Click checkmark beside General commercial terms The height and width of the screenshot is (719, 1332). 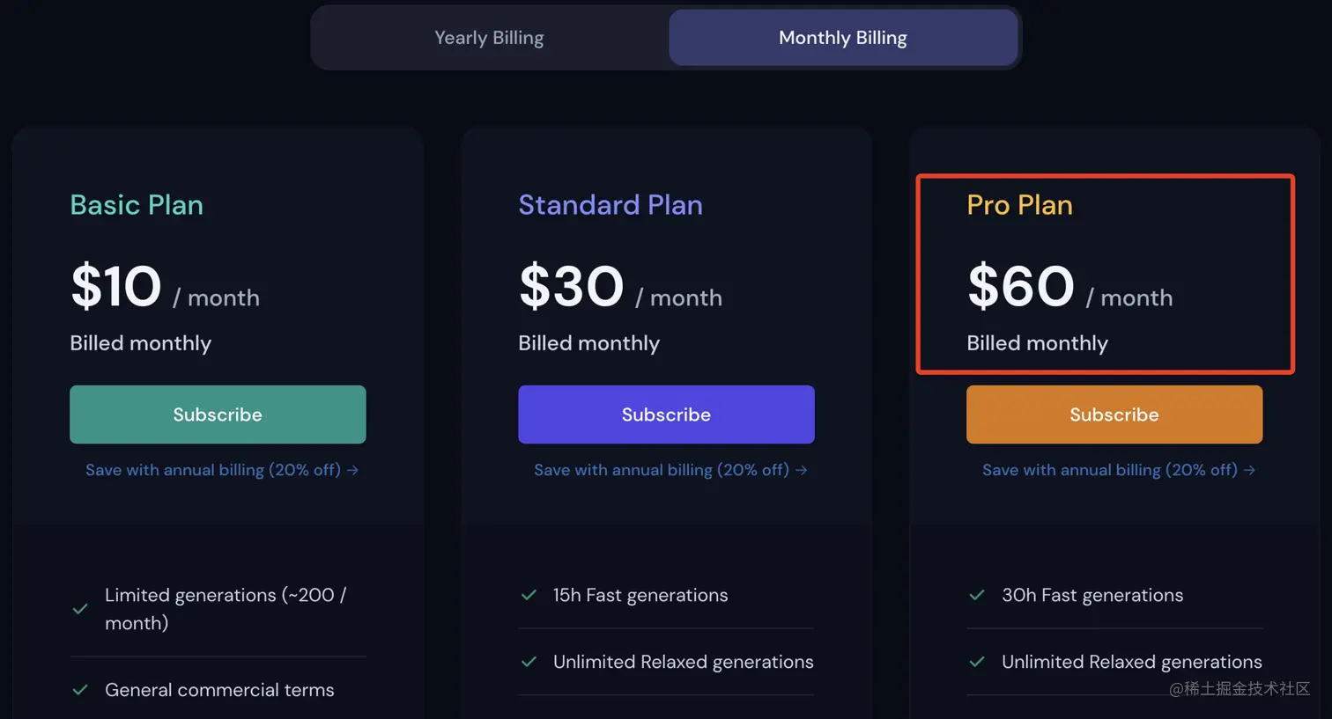click(80, 690)
